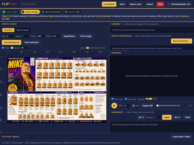Click the Apply button in Sequence
Screen dimensions: 194x145
tap(167, 117)
